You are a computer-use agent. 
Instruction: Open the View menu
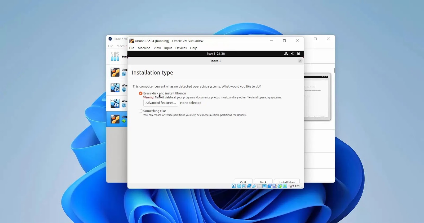click(157, 48)
